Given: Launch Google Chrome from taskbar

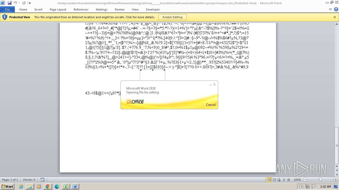Looking at the screenshot, I should click(x=48, y=187).
